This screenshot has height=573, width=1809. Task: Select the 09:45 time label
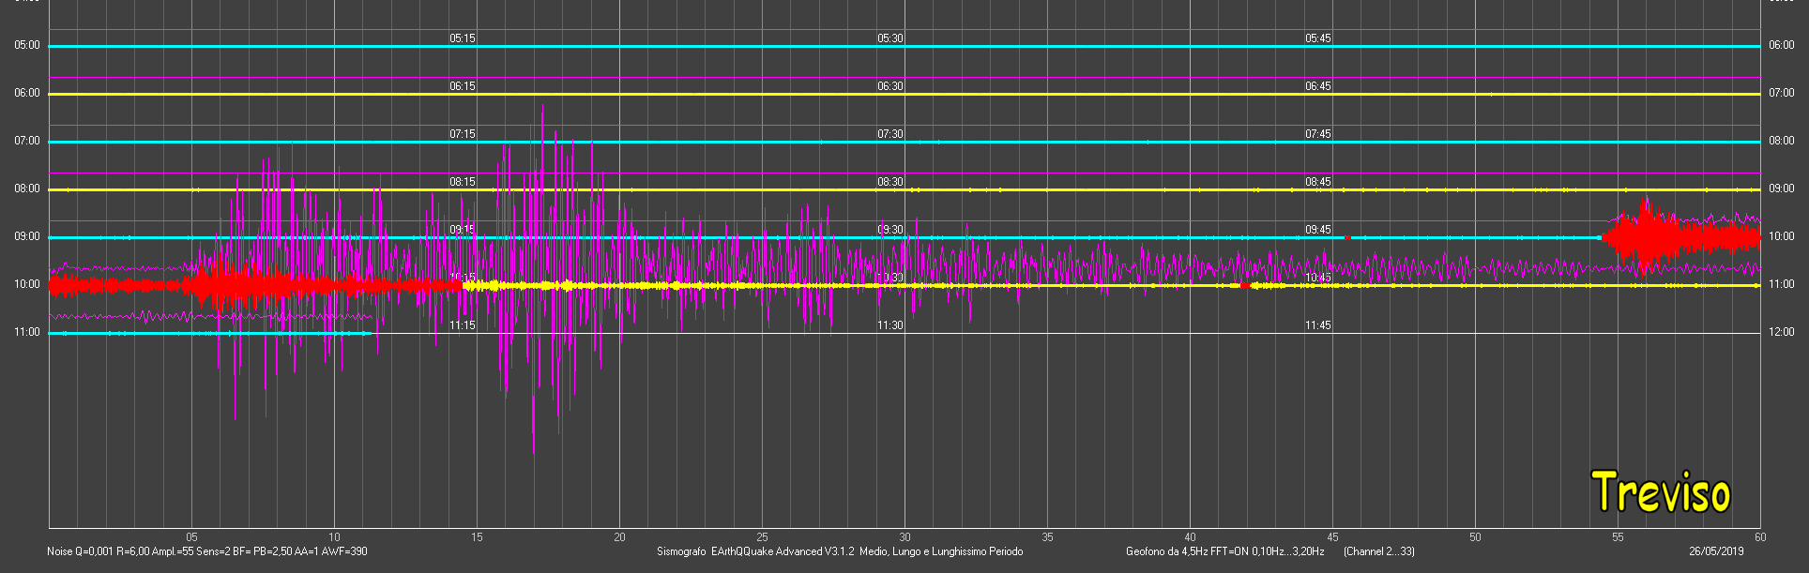[1318, 230]
